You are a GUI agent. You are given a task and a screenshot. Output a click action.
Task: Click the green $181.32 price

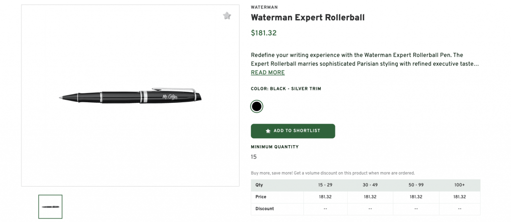[263, 33]
